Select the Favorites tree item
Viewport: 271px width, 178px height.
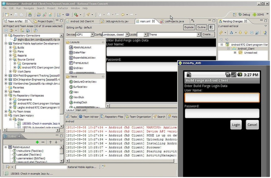pyautogui.click(x=16, y=88)
